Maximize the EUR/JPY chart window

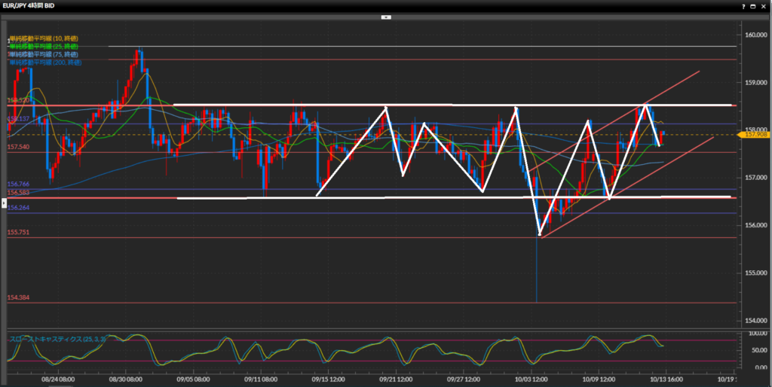tap(753, 5)
